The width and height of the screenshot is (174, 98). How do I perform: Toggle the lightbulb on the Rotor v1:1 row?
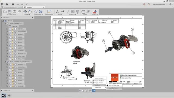coord(13,59)
